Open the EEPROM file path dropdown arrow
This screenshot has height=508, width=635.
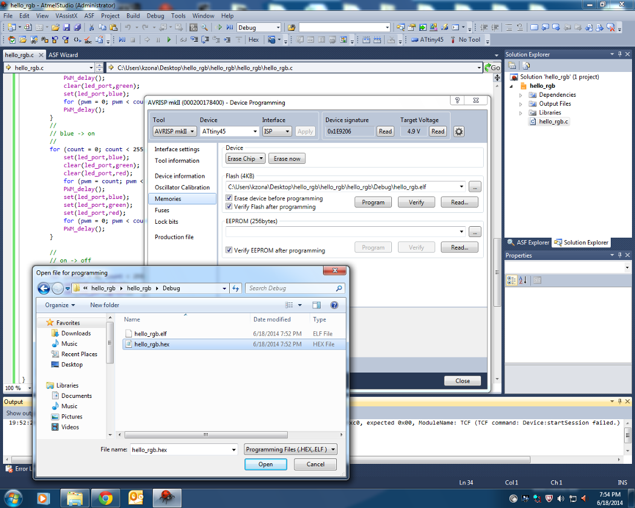[x=461, y=232]
